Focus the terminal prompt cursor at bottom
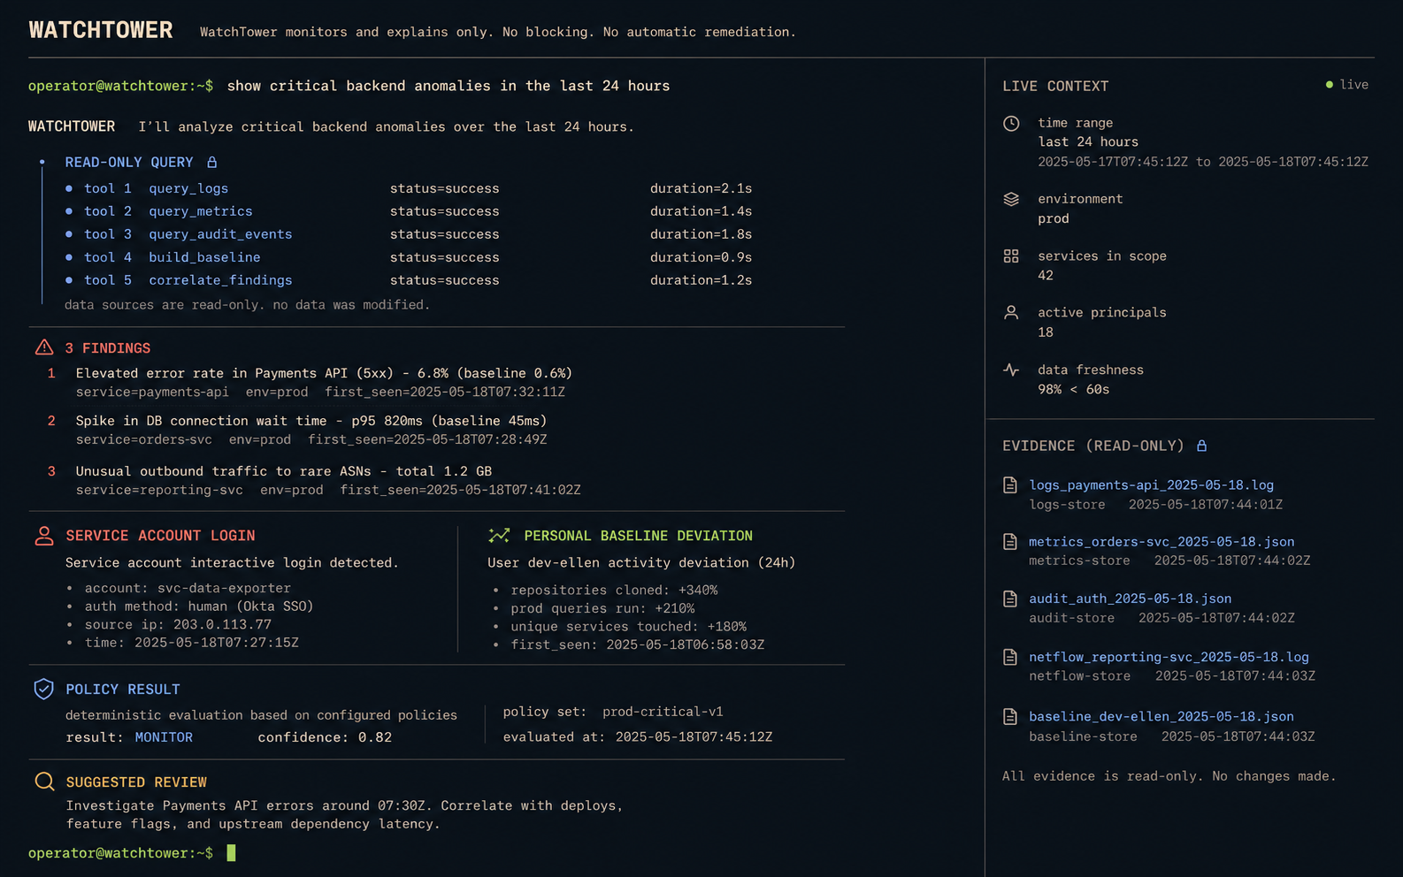 [231, 853]
